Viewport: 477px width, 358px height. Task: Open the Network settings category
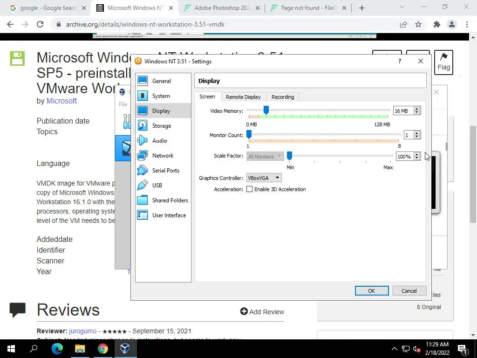[163, 156]
